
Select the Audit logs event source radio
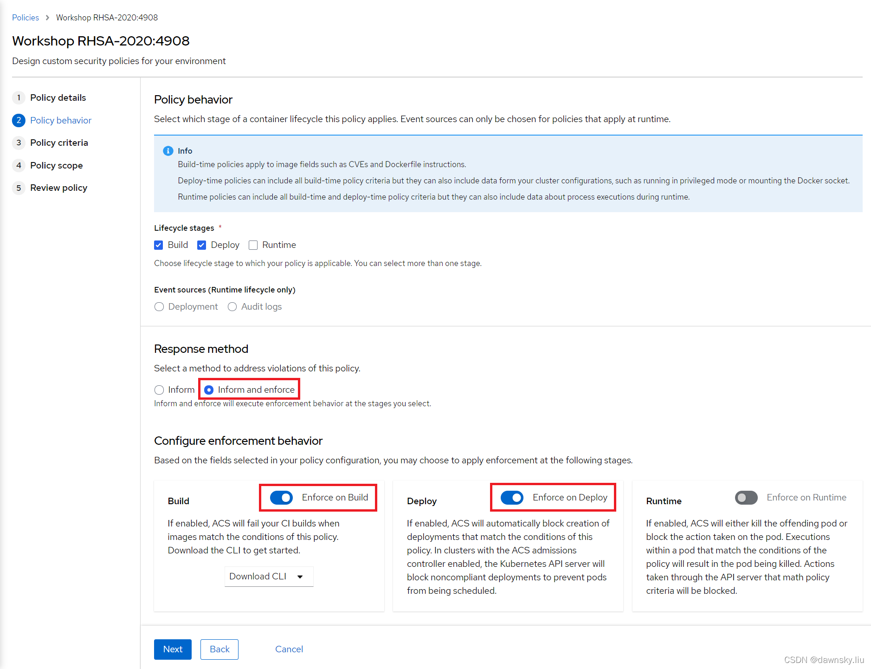click(x=232, y=307)
